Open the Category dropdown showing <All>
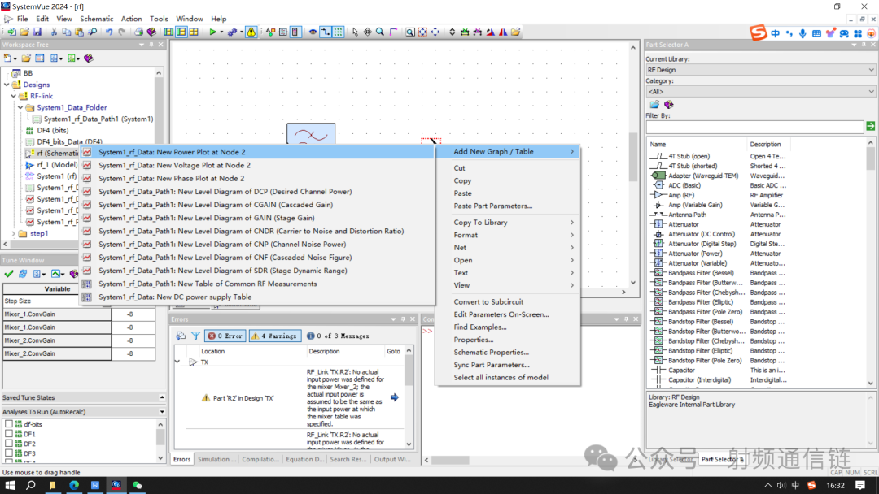This screenshot has width=879, height=494. tap(760, 91)
